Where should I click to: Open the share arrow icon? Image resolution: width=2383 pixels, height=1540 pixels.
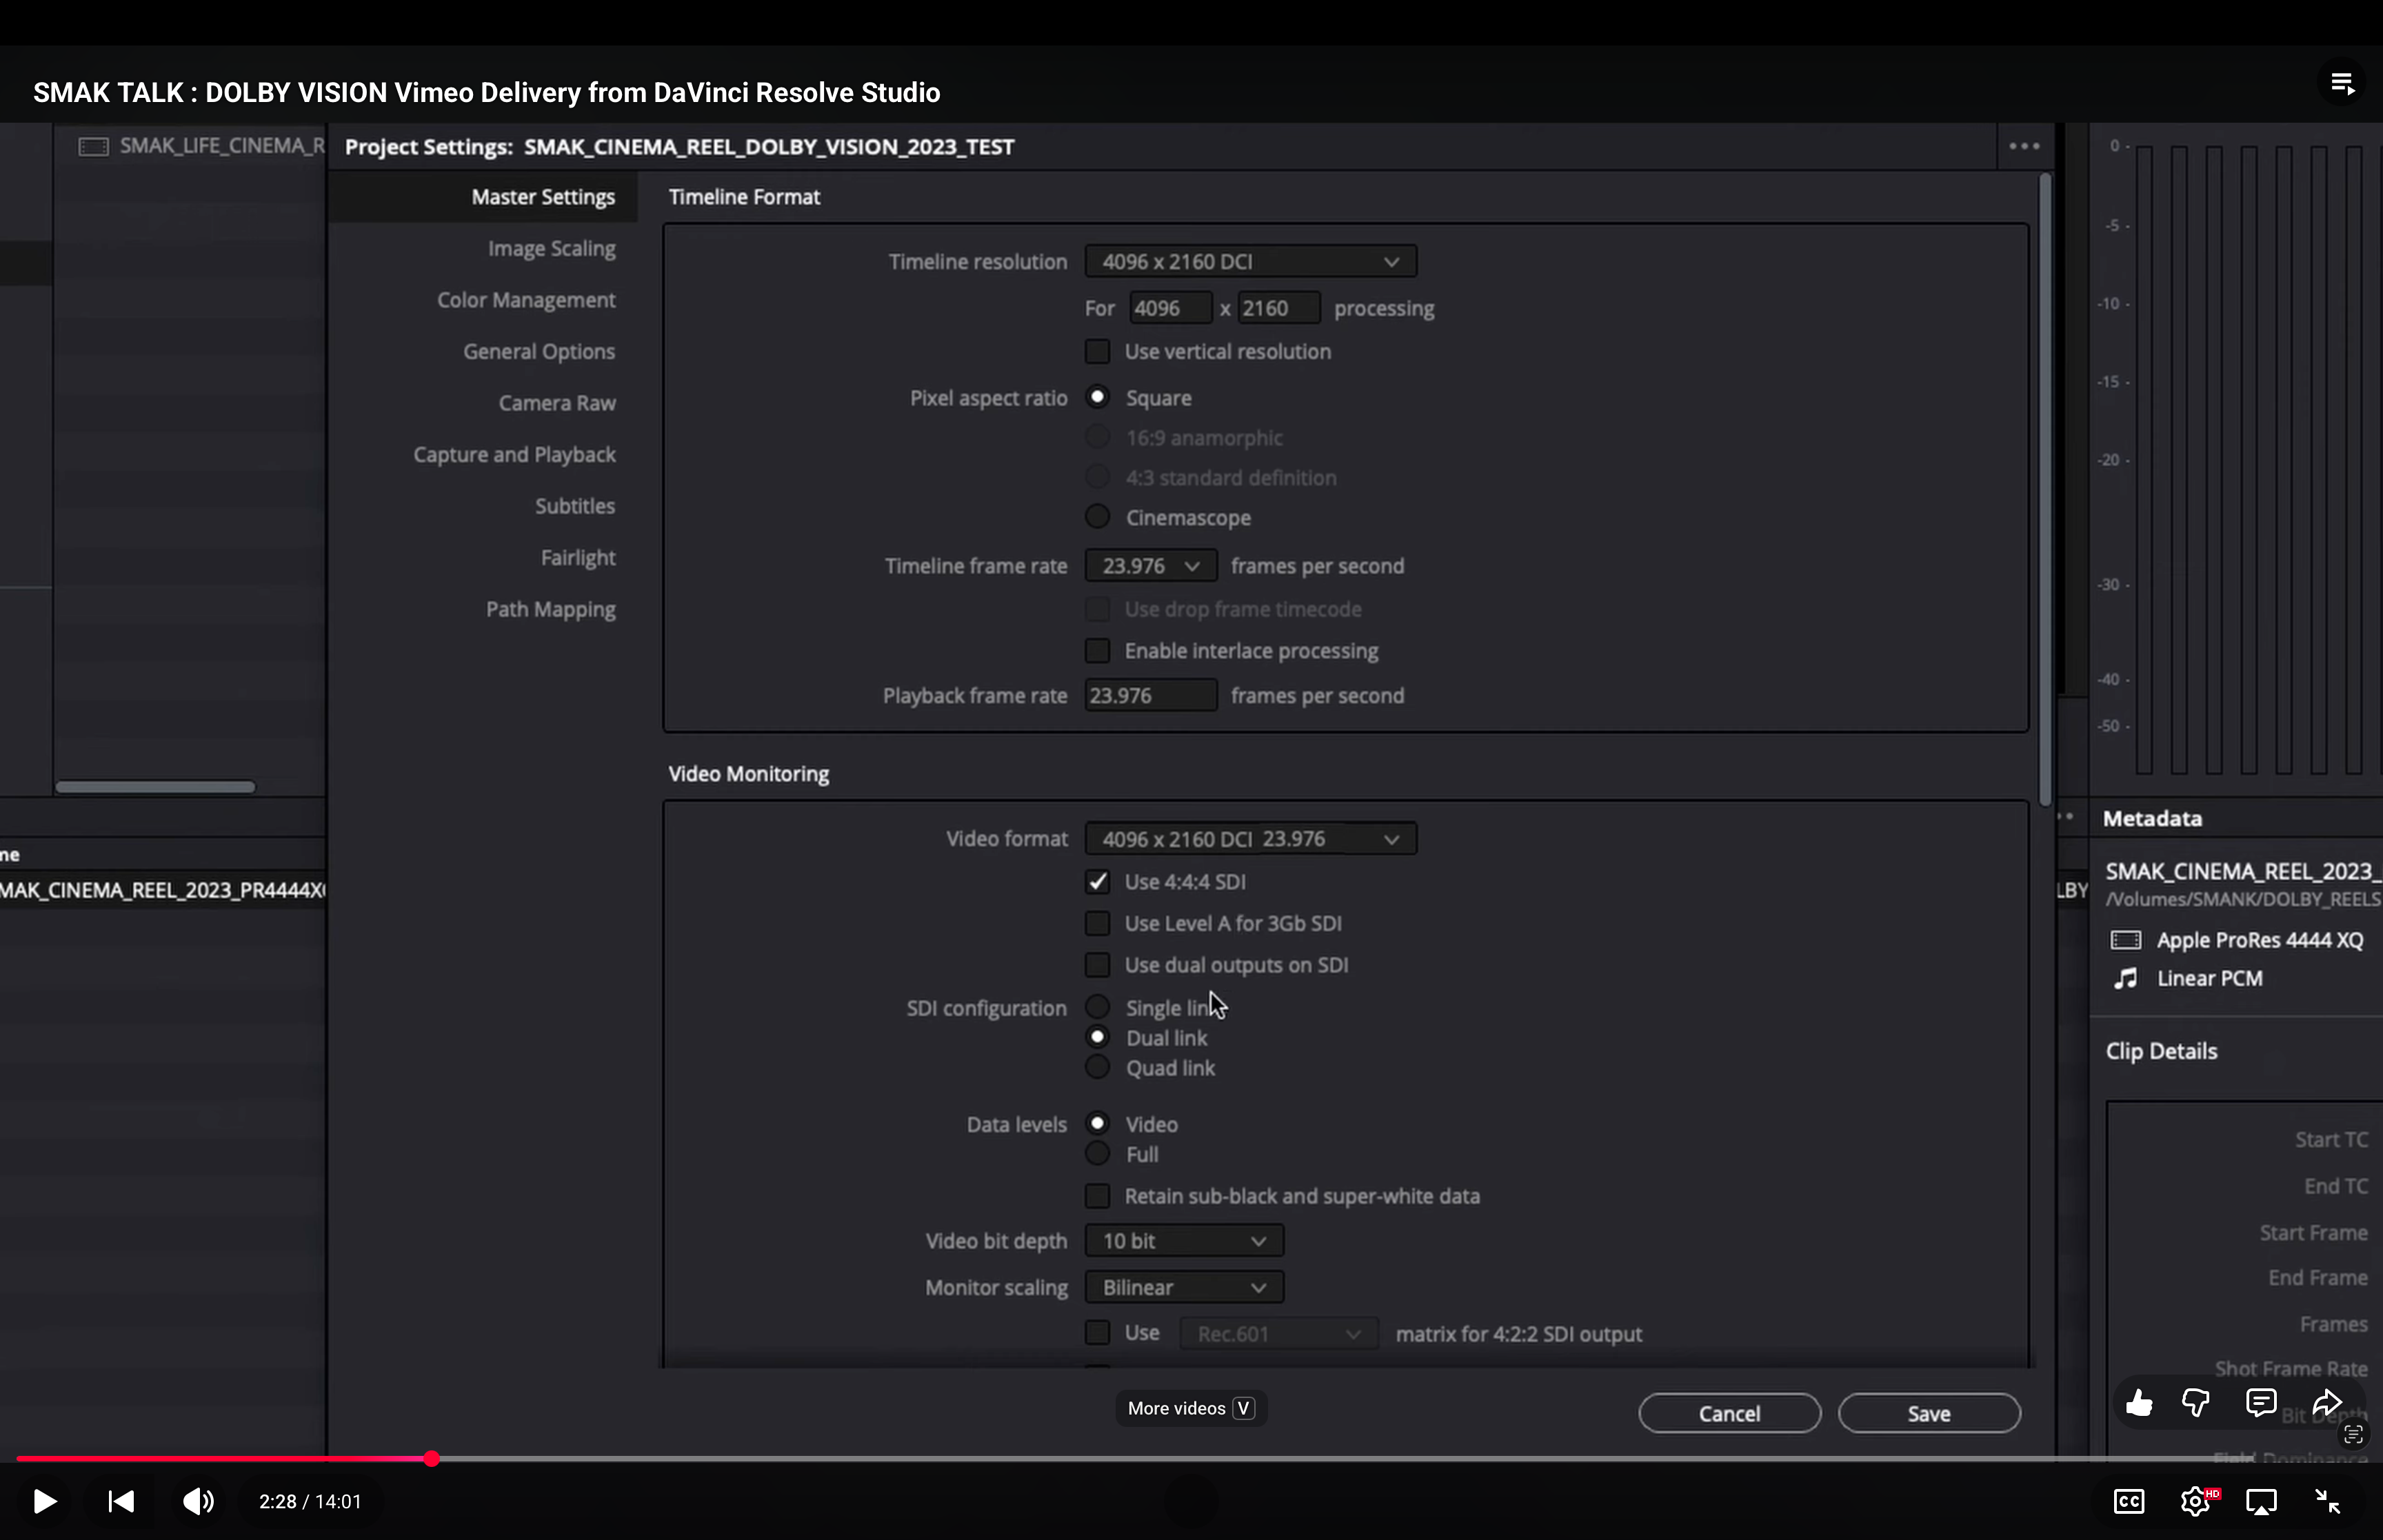2327,1403
